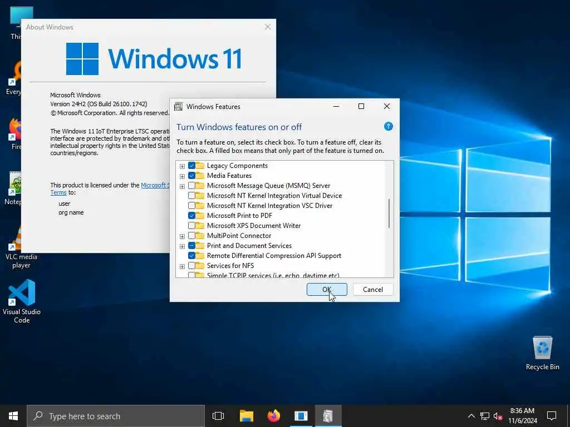Expand the Services for NFS node
The image size is (570, 427).
tap(182, 266)
